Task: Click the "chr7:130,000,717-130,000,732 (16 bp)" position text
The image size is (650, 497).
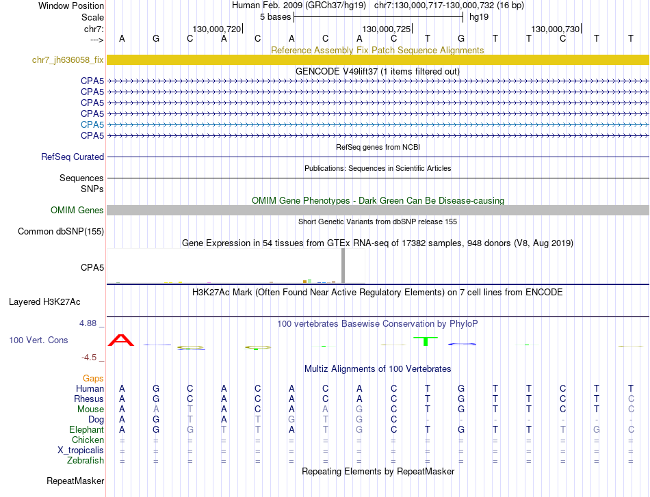Action: point(449,5)
